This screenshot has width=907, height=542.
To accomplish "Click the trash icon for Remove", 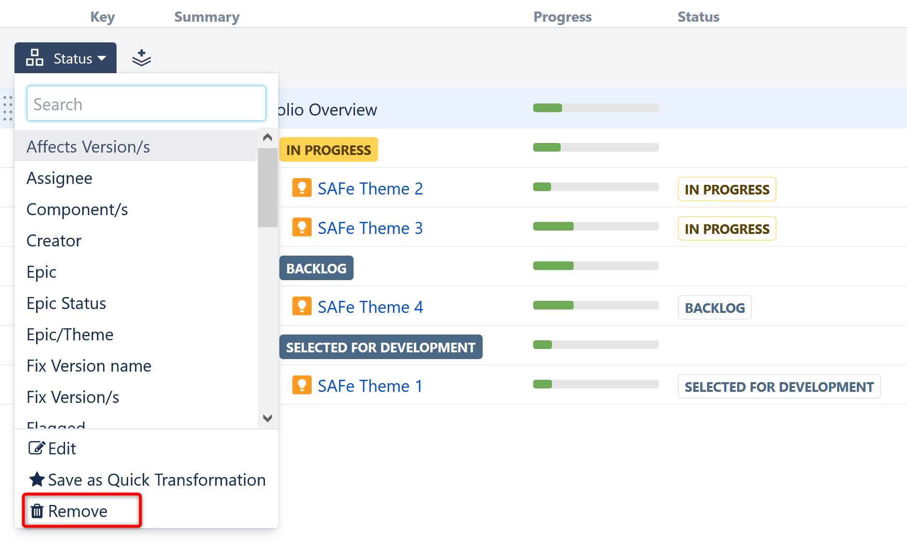I will pyautogui.click(x=37, y=511).
